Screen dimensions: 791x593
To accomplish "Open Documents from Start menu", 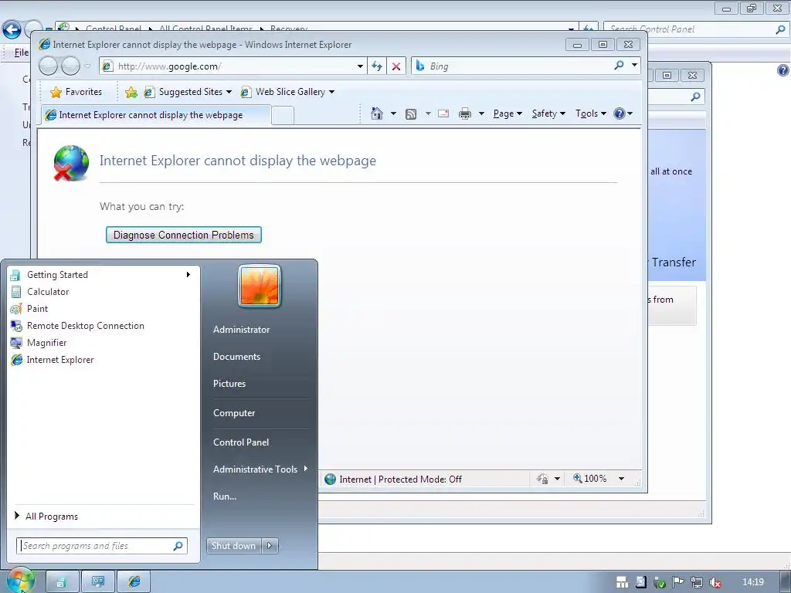I will point(236,357).
